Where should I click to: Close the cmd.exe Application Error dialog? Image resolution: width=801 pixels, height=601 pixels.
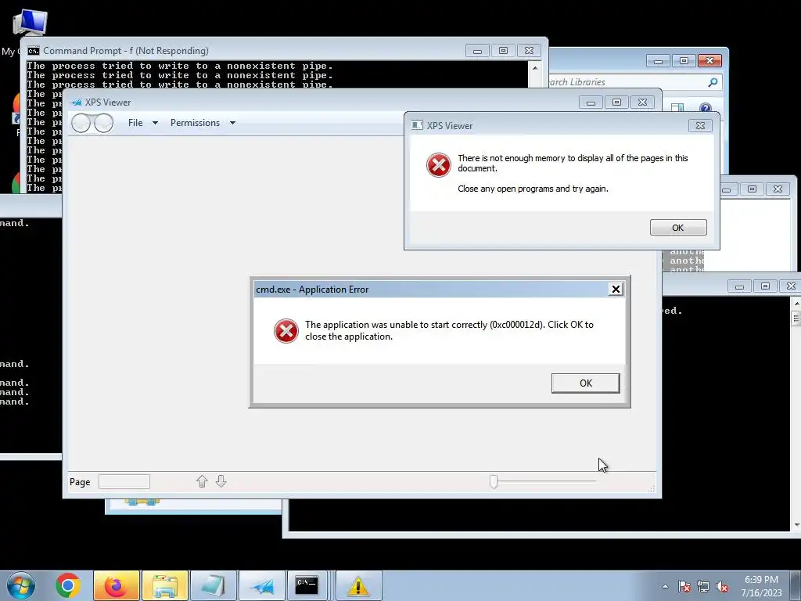616,290
